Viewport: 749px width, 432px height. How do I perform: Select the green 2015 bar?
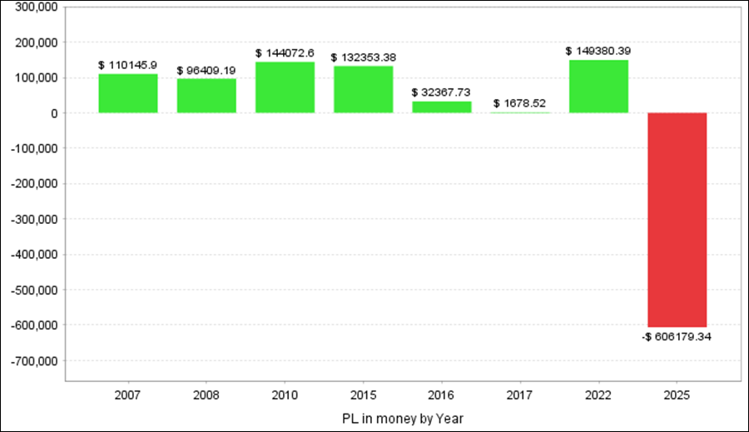point(363,89)
